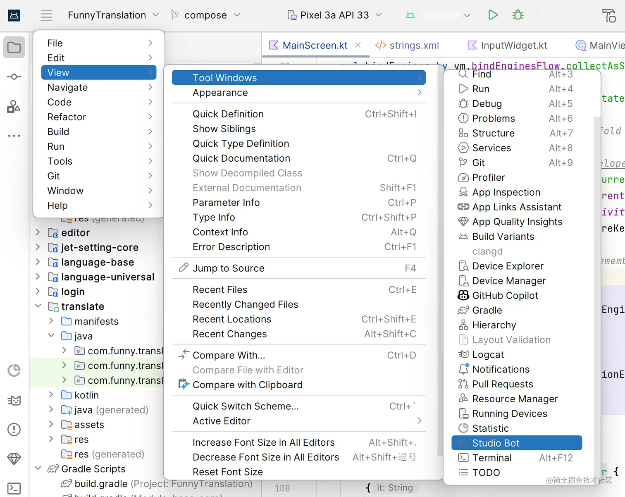Screen dimensions: 625x497
Task: Collapse the translate module
Action: [x=38, y=306]
